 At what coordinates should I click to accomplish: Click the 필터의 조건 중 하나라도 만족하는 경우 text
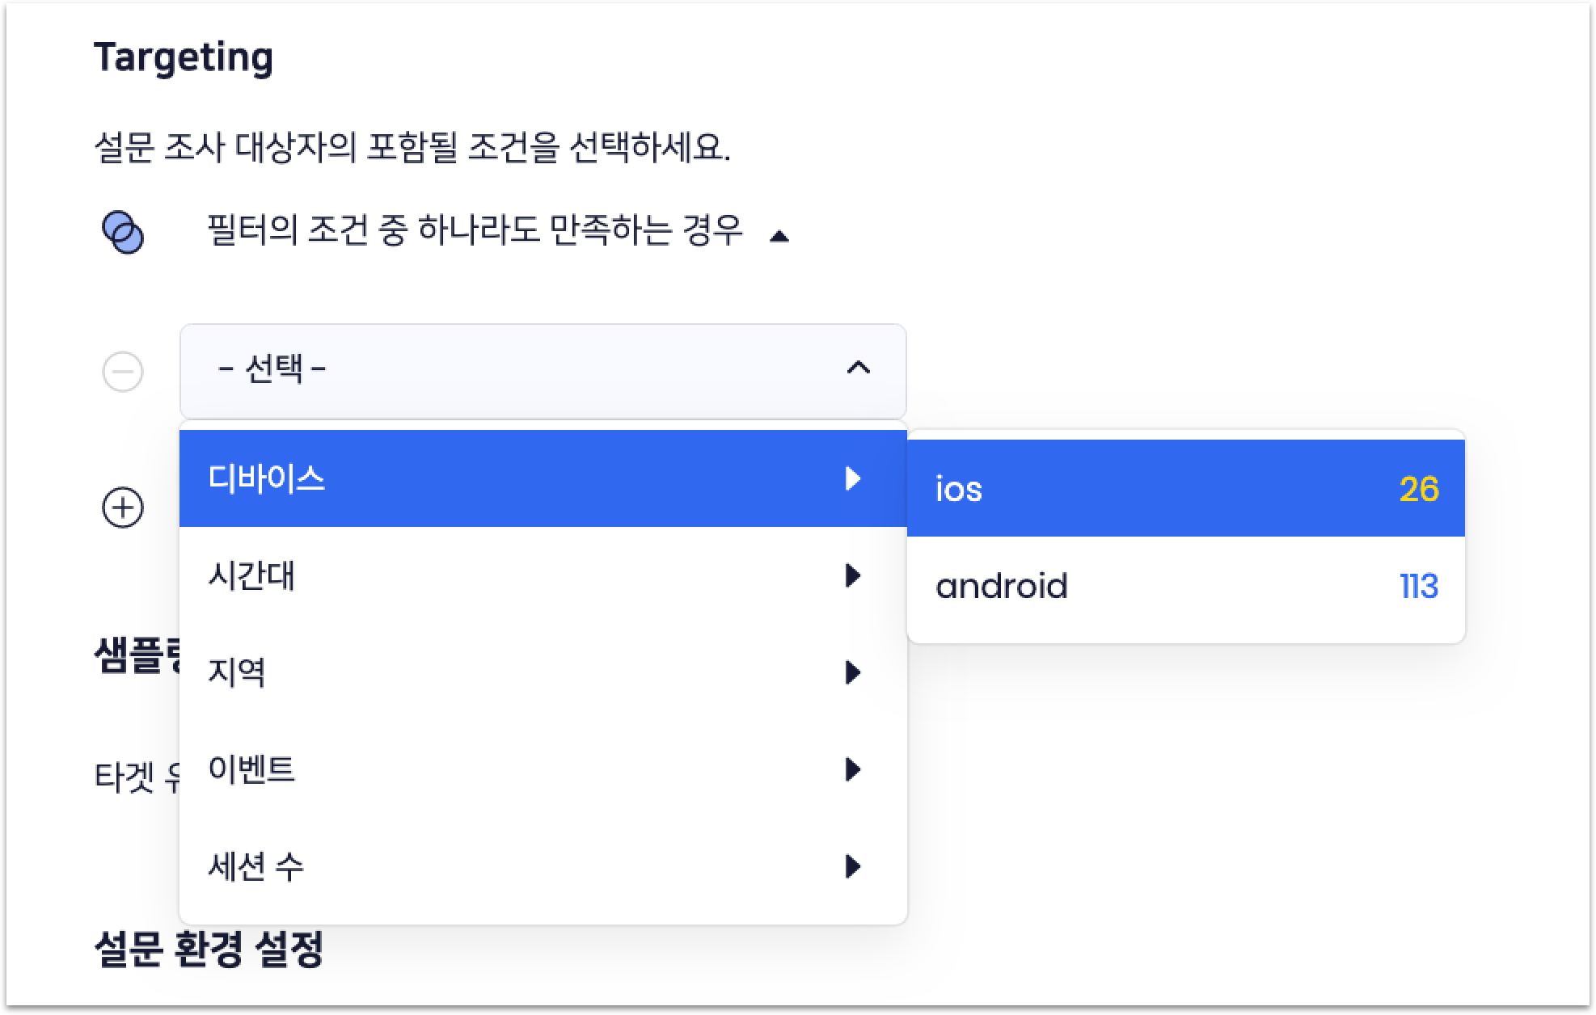coord(475,231)
